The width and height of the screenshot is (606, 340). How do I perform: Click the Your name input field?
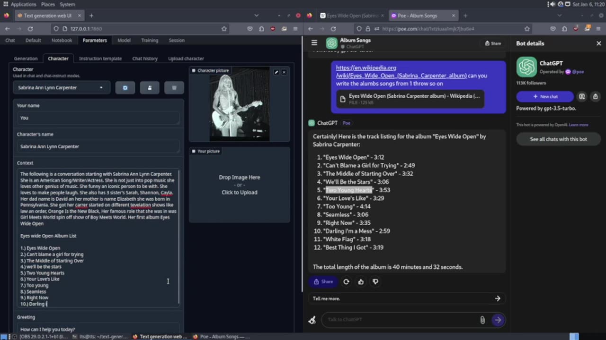(98, 118)
